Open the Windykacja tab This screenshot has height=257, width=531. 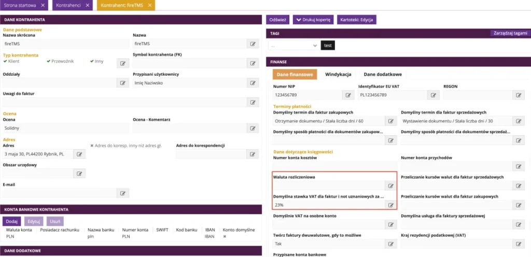tap(338, 75)
